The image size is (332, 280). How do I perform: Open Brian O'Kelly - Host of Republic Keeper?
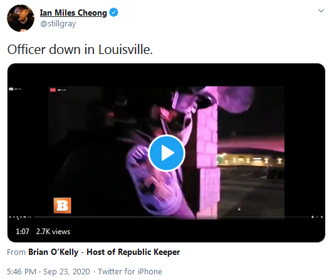point(104,252)
